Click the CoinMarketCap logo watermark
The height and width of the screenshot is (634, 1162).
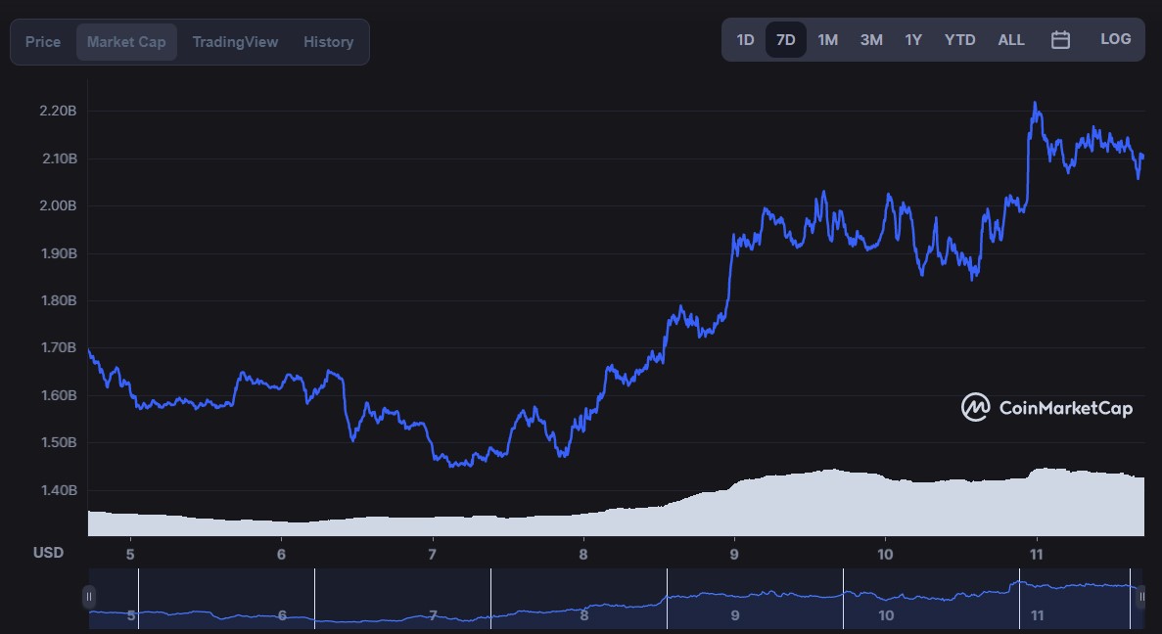1046,407
